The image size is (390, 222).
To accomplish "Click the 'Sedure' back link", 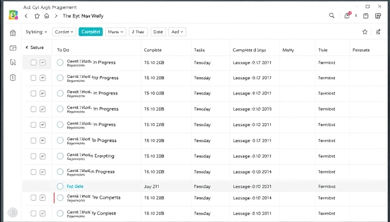I will tap(34, 47).
